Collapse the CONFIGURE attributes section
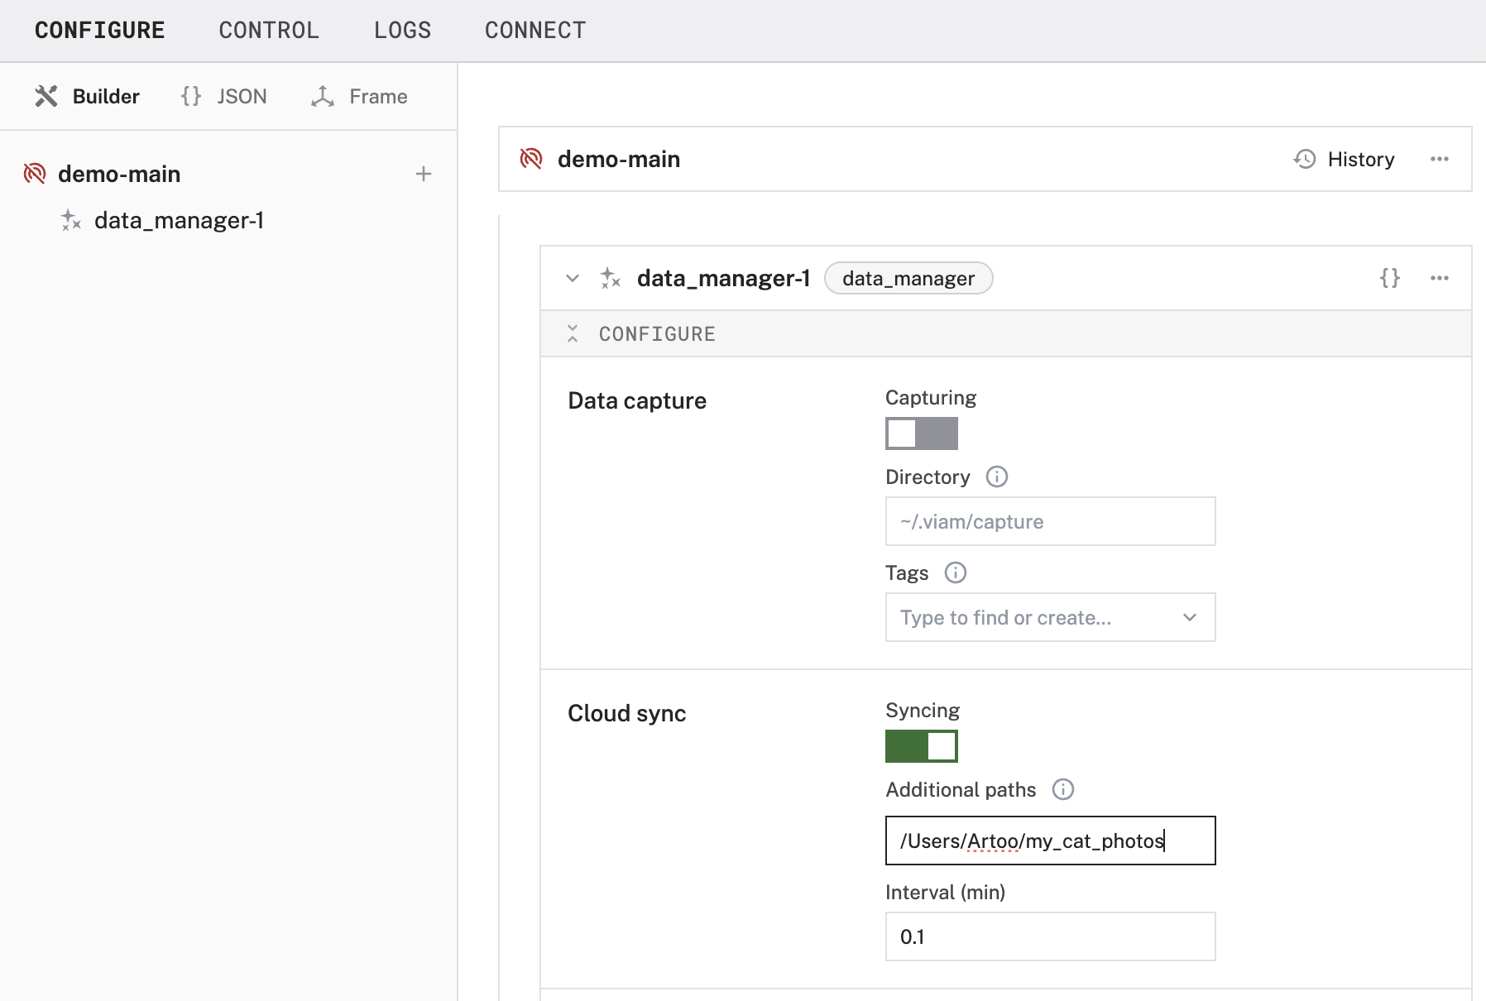Viewport: 1486px width, 1001px height. pyautogui.click(x=573, y=333)
